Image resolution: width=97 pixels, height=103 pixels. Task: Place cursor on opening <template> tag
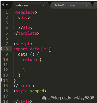point(25,12)
